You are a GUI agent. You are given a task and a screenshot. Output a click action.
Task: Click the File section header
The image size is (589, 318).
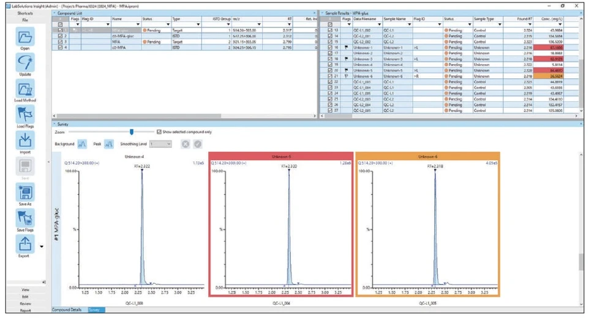[x=25, y=20]
